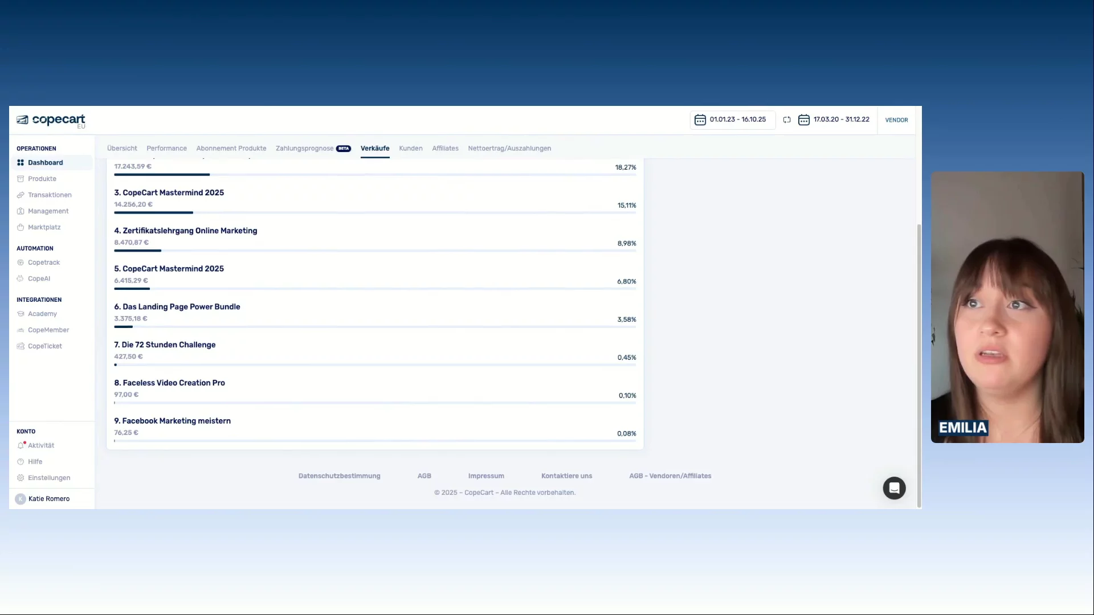Open the chat support bubble icon

(x=894, y=489)
